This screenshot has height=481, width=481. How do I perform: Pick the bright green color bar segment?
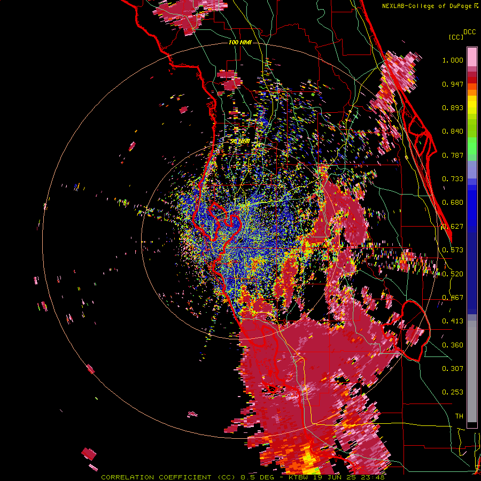point(472,146)
